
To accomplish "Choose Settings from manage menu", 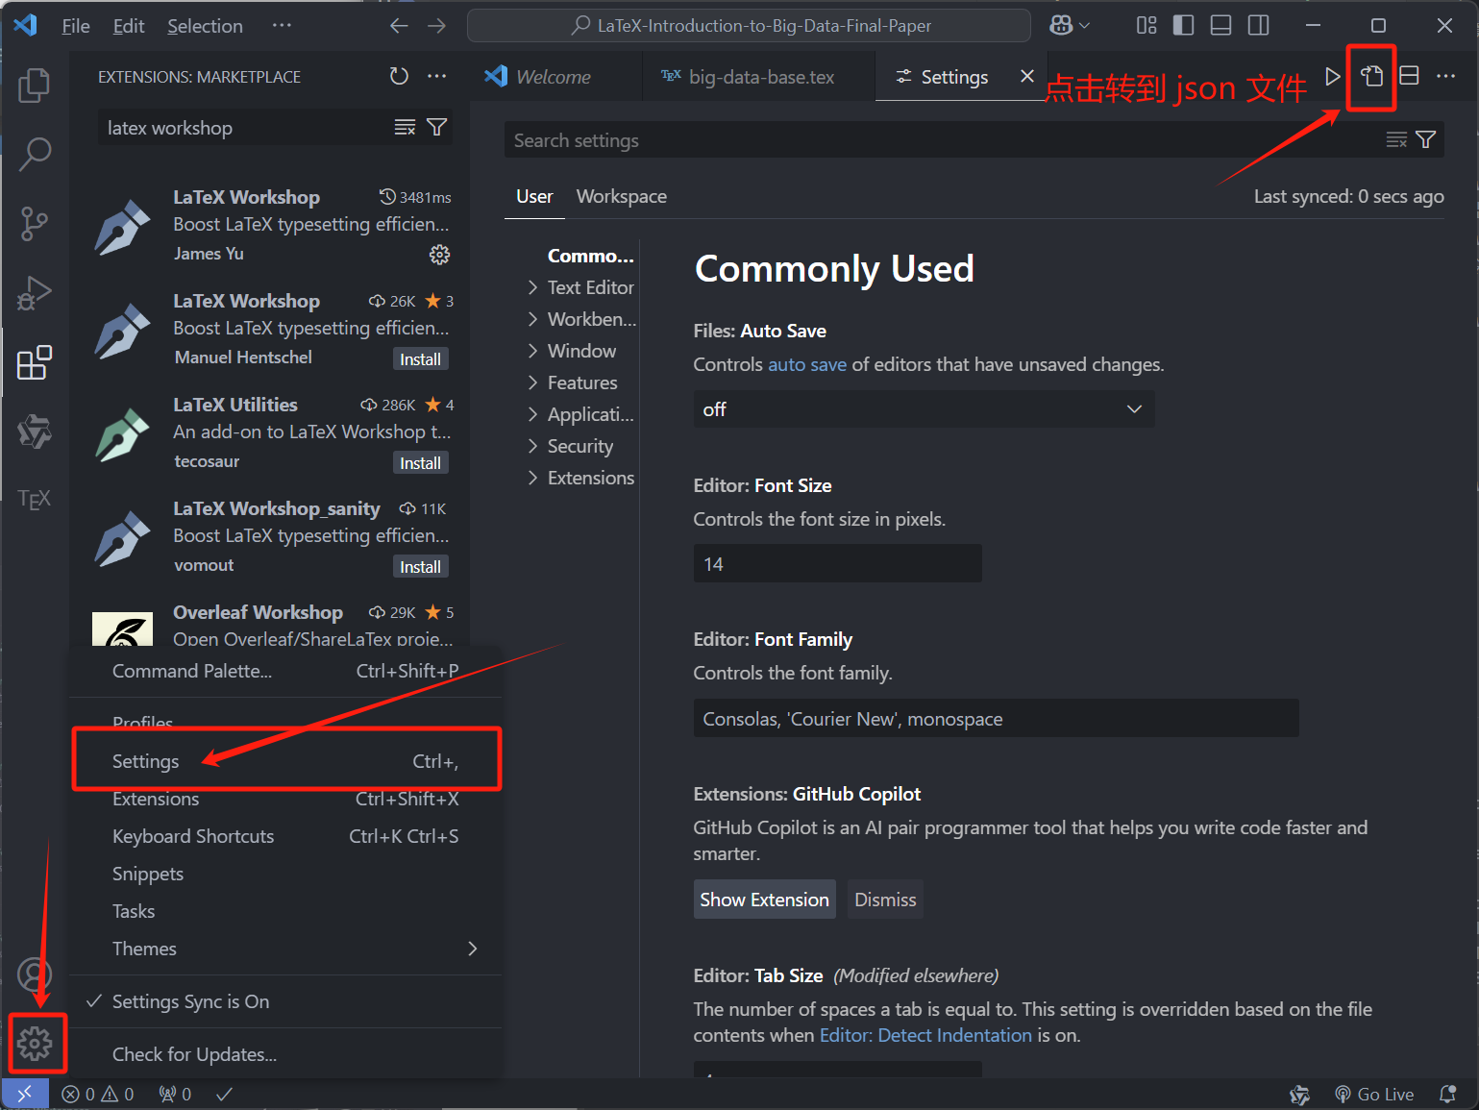I will (x=286, y=761).
